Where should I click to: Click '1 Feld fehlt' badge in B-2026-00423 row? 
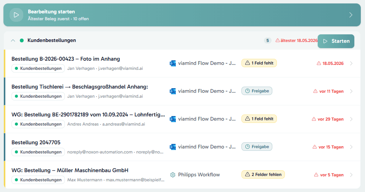click(x=259, y=63)
